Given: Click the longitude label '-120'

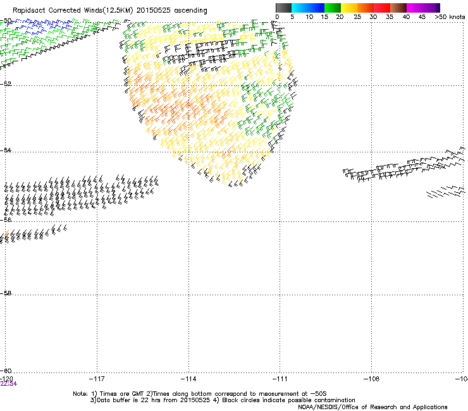Looking at the screenshot, I should click(6, 379).
